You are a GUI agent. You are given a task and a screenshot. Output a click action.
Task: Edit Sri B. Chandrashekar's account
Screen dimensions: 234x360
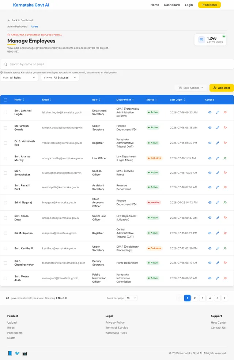coord(218,263)
